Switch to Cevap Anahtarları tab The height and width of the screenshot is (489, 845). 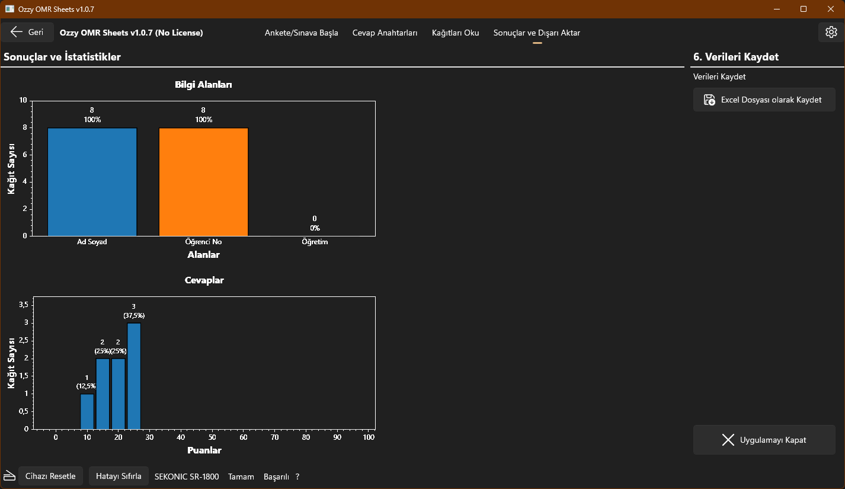(x=385, y=33)
